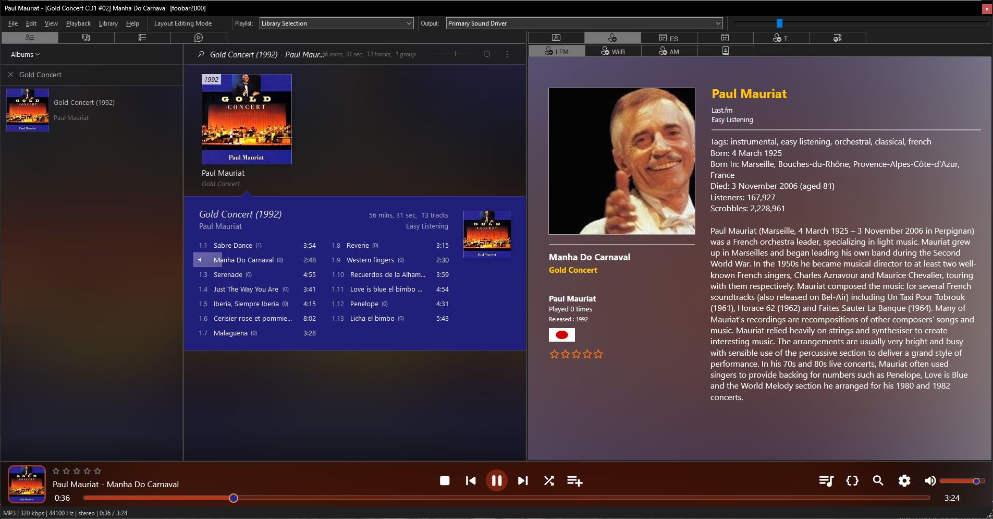
Task: Adjust the bottom bar volume slider
Action: (962, 481)
